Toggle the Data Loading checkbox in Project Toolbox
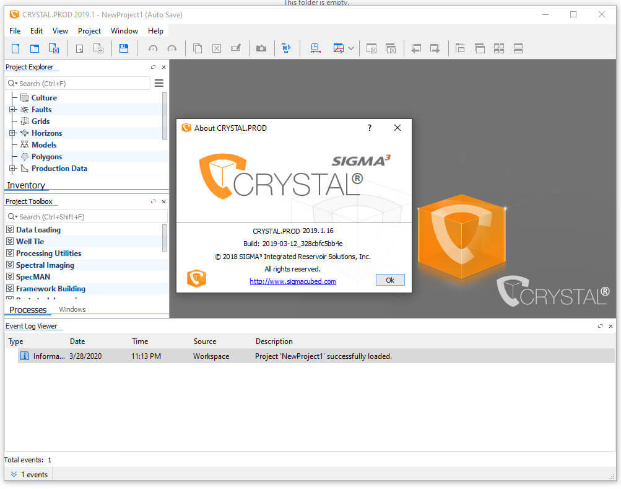Screen dimensions: 621x489 coord(9,229)
